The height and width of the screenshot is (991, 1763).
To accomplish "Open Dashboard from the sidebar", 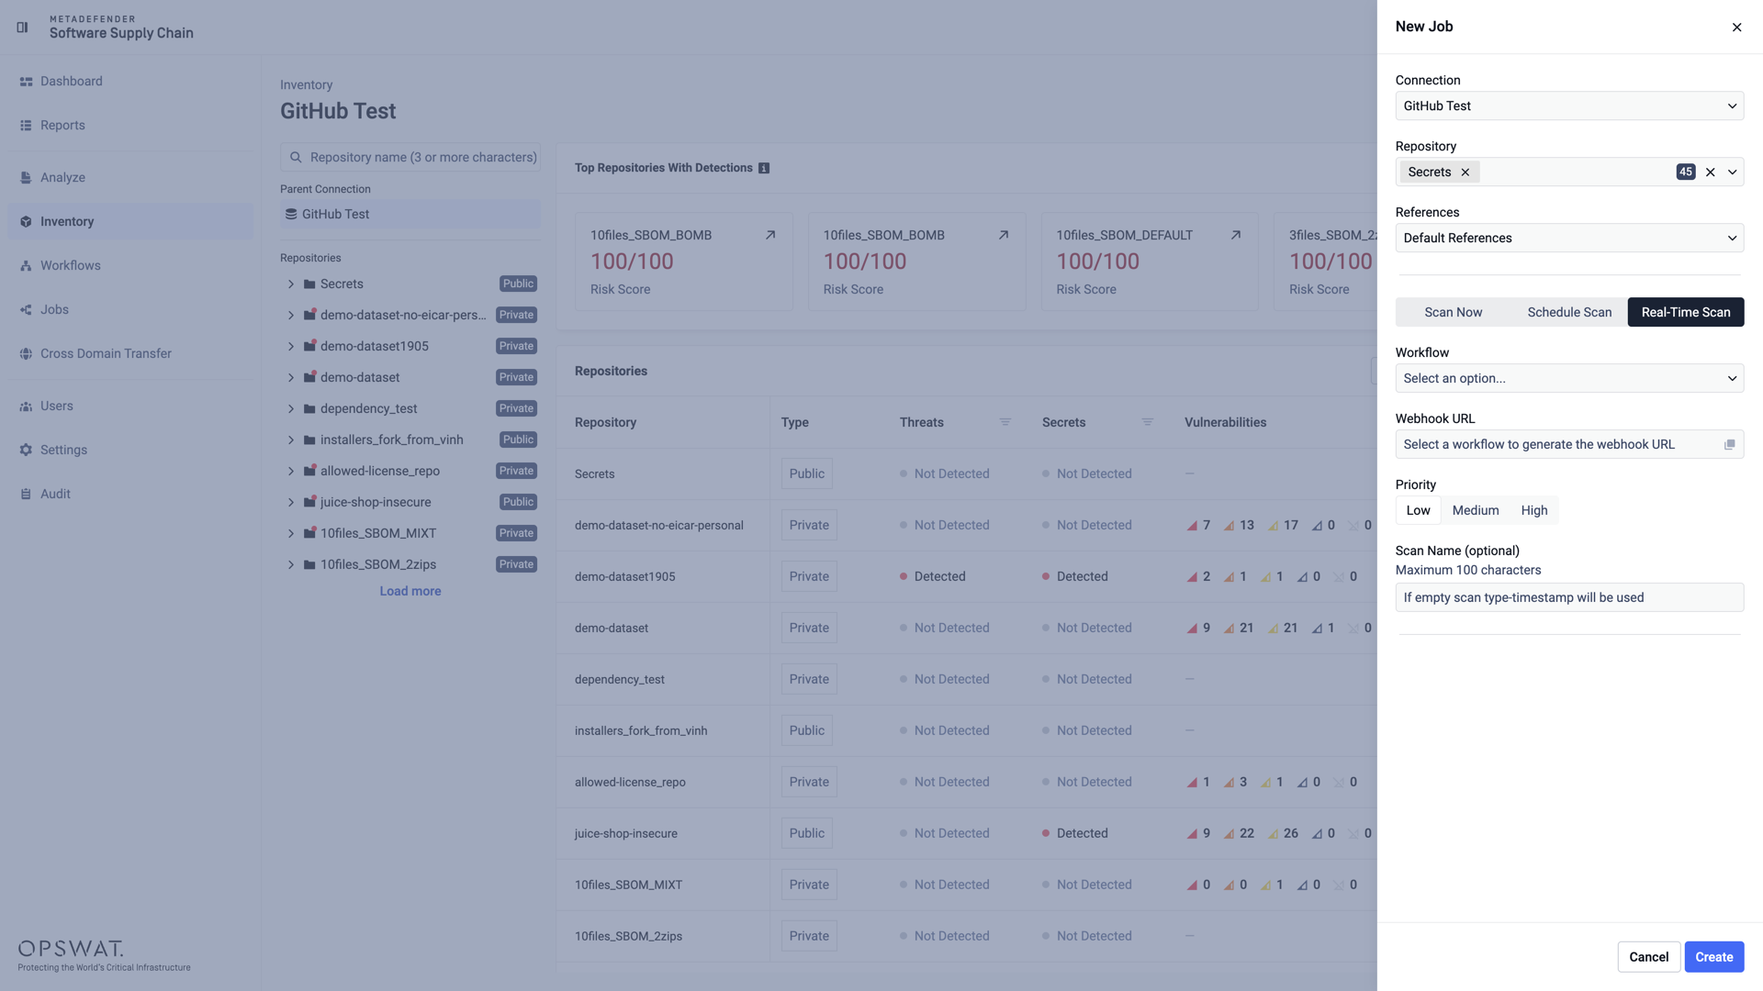I will pos(129,81).
